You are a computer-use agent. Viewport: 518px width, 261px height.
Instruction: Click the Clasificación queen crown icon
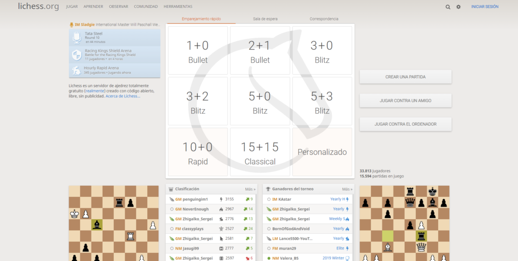point(171,189)
